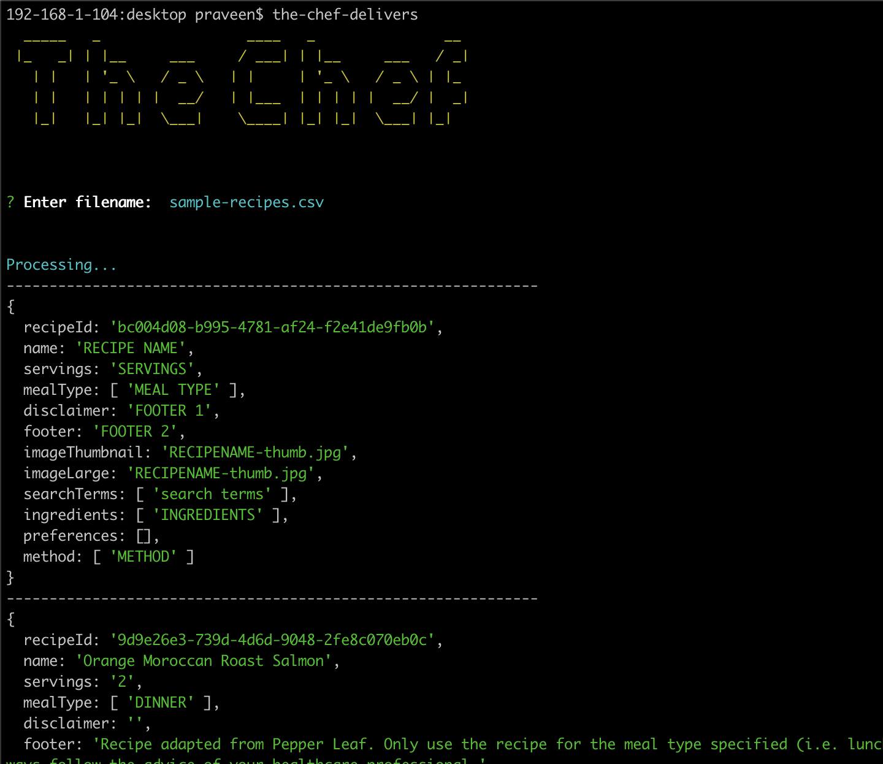The width and height of the screenshot is (883, 764).
Task: Click the imageLarge value 'RECIPENAME-thumb.jpg'
Action: 221,473
